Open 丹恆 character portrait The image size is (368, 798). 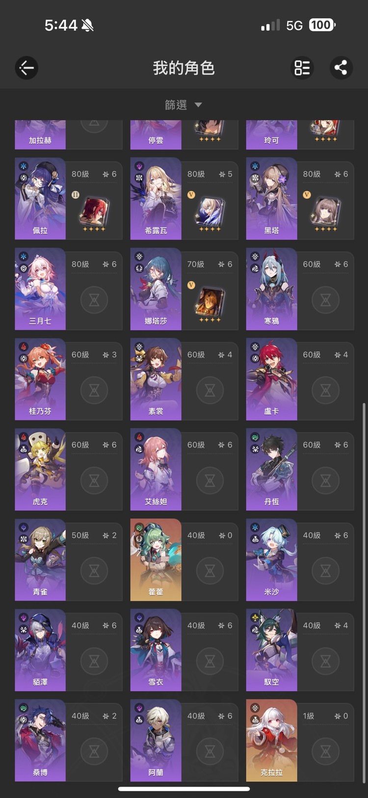(271, 469)
